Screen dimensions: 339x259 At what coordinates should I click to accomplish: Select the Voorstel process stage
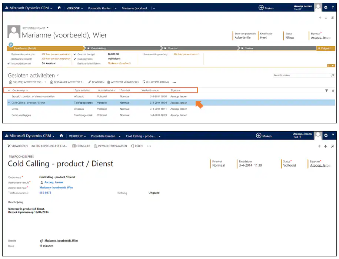point(173,48)
